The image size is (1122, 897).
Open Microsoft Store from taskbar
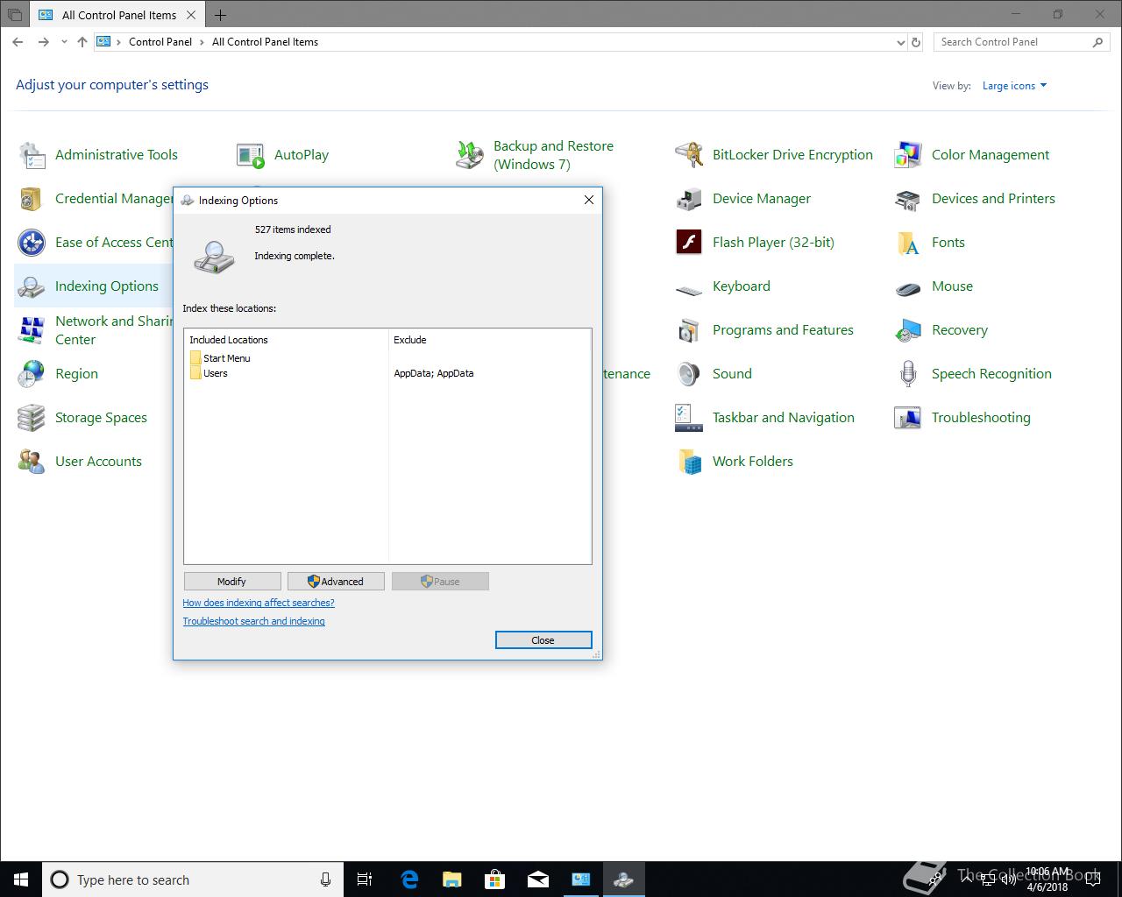click(494, 879)
